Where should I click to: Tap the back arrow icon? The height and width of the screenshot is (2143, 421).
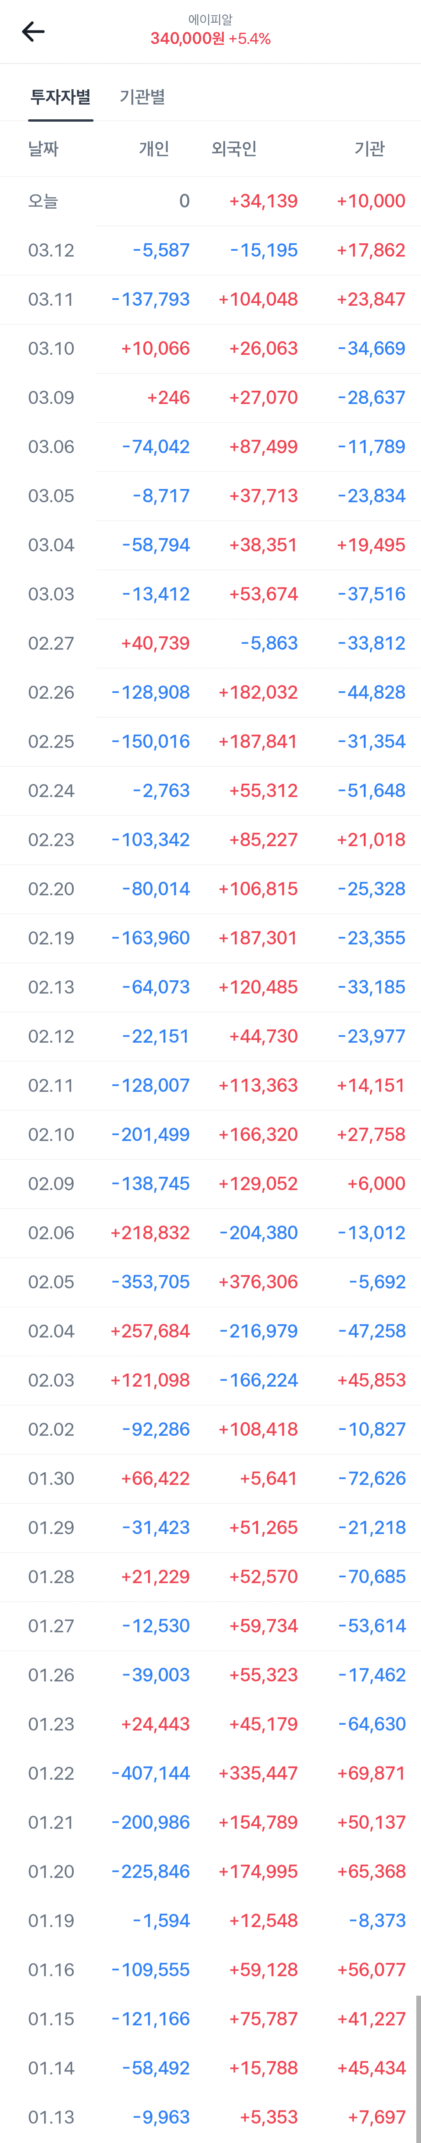coord(33,32)
